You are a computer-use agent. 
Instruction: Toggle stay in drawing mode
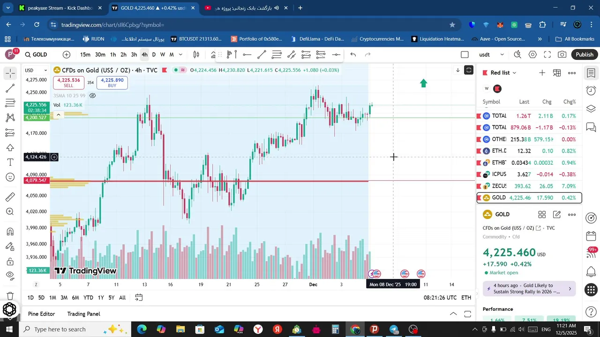(x=10, y=247)
